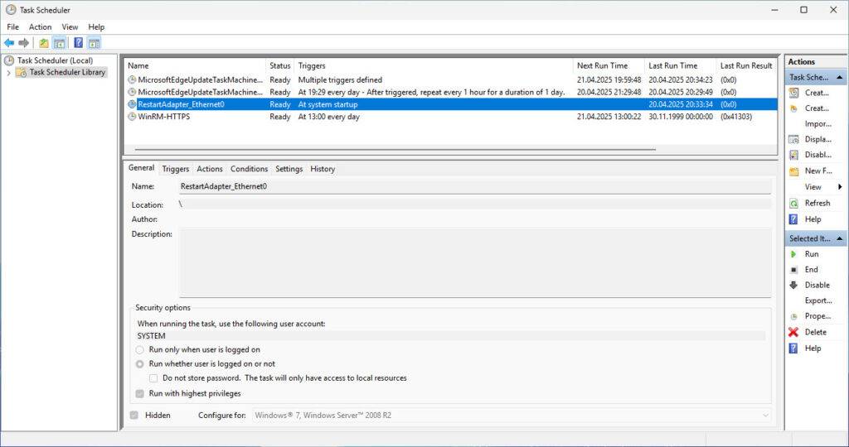849x447 pixels.
Task: Select the 'Multiple triggers defined' task row
Action: [x=450, y=80]
